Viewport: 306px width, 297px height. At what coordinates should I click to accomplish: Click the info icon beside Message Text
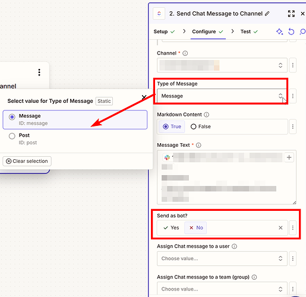coord(198,145)
